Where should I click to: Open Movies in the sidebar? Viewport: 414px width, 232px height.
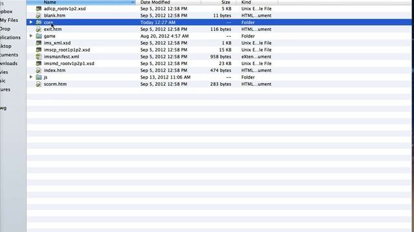[x=4, y=72]
